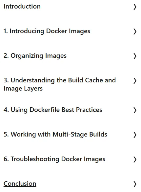Click the chevron beside Introducing Docker Images
The image size is (141, 192).
pyautogui.click(x=135, y=32)
